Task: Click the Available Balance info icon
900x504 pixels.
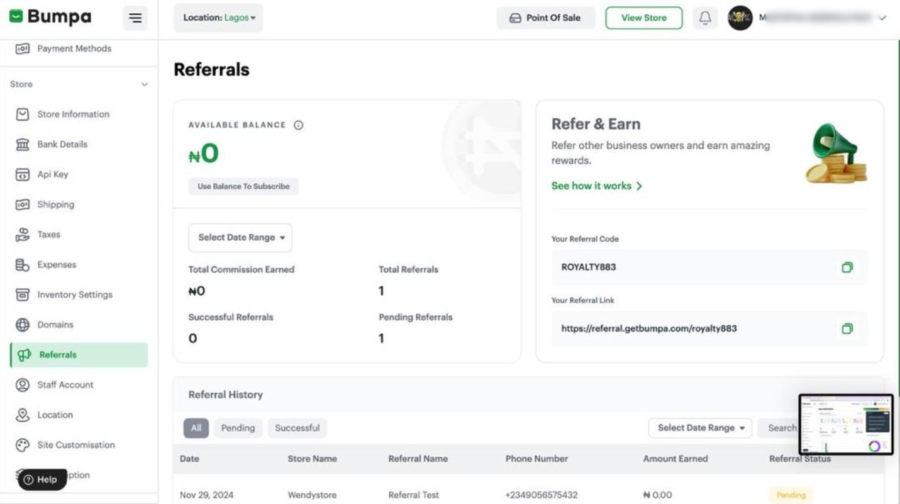Action: 299,125
